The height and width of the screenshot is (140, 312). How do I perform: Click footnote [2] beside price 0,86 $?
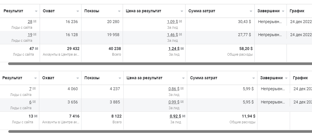tap(182, 88)
